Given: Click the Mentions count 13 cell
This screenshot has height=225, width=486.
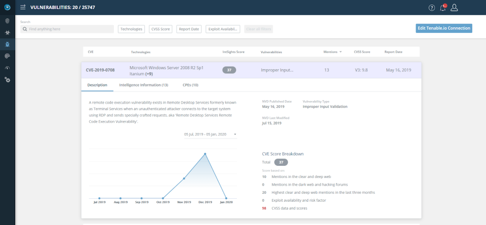Looking at the screenshot, I should 327,70.
